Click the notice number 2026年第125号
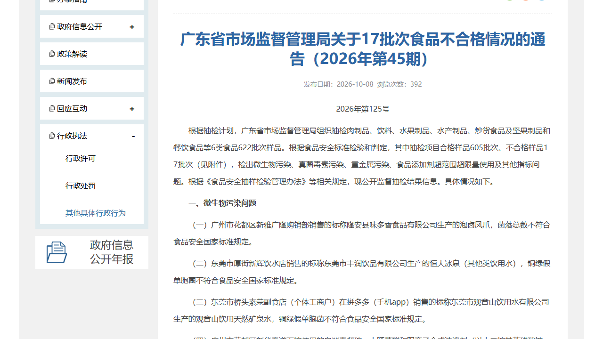603x339 pixels. (x=363, y=109)
